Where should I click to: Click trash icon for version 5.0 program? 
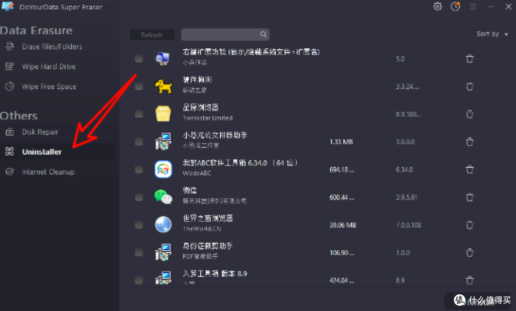point(470,59)
